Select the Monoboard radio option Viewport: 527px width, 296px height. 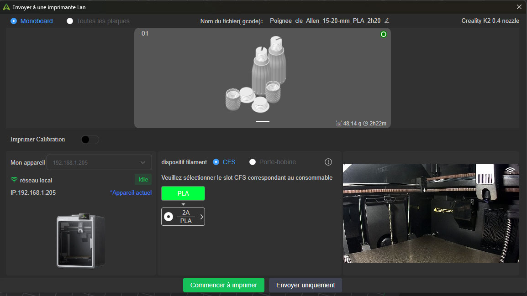click(14, 21)
